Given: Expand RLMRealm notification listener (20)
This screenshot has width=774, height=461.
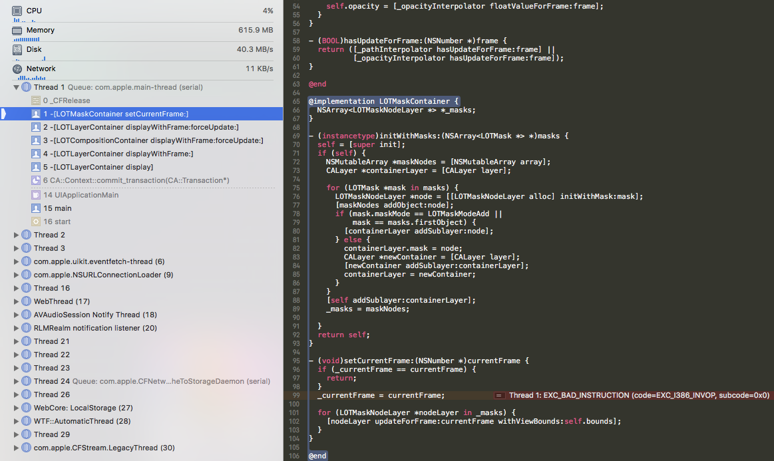Looking at the screenshot, I should (x=16, y=328).
